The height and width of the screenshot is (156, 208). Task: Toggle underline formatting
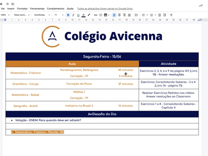[78, 15]
